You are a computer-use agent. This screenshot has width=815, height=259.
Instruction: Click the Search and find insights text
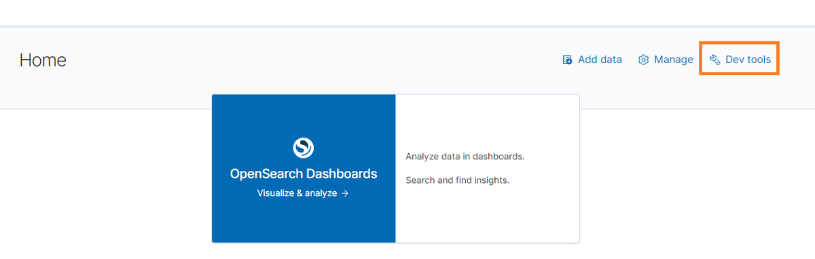[457, 180]
